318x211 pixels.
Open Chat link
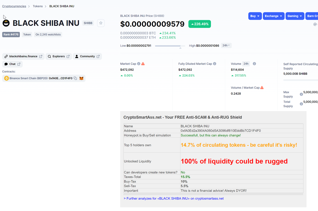[x=12, y=64]
